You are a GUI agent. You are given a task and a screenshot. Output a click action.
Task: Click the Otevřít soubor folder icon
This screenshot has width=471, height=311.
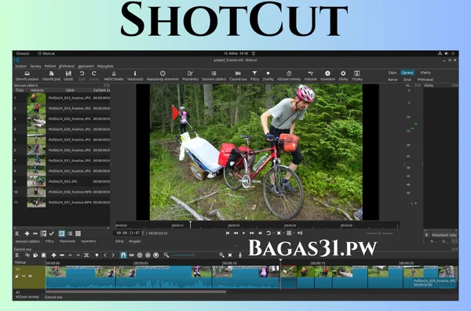coord(27,74)
